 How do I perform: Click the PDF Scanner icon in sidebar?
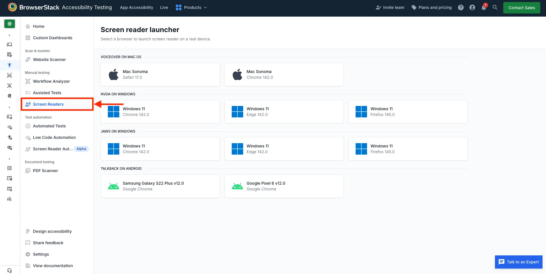click(x=28, y=171)
